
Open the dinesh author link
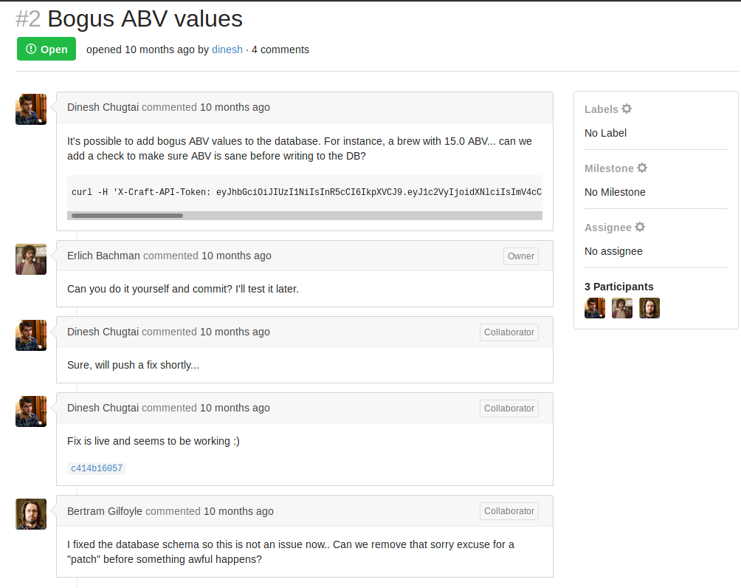click(227, 49)
